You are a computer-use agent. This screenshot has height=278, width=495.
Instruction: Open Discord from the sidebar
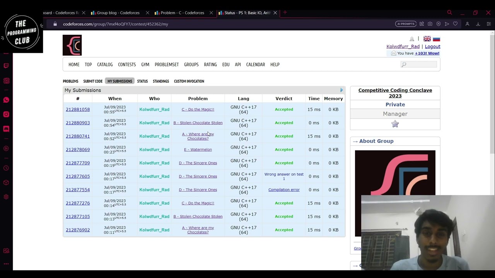[6, 129]
